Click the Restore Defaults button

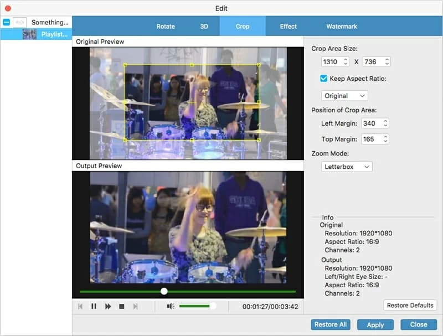(410, 306)
